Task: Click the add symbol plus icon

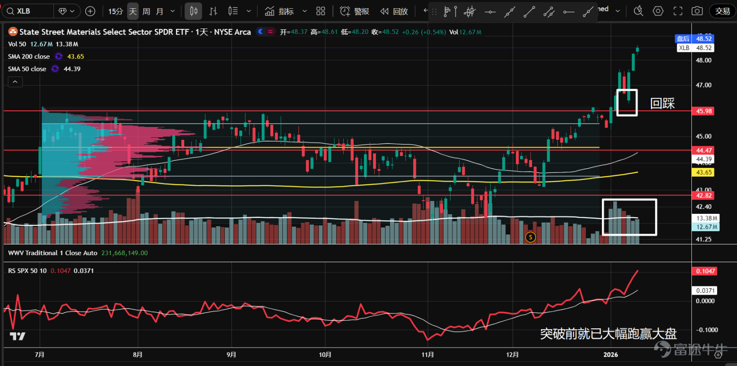Action: (90, 11)
